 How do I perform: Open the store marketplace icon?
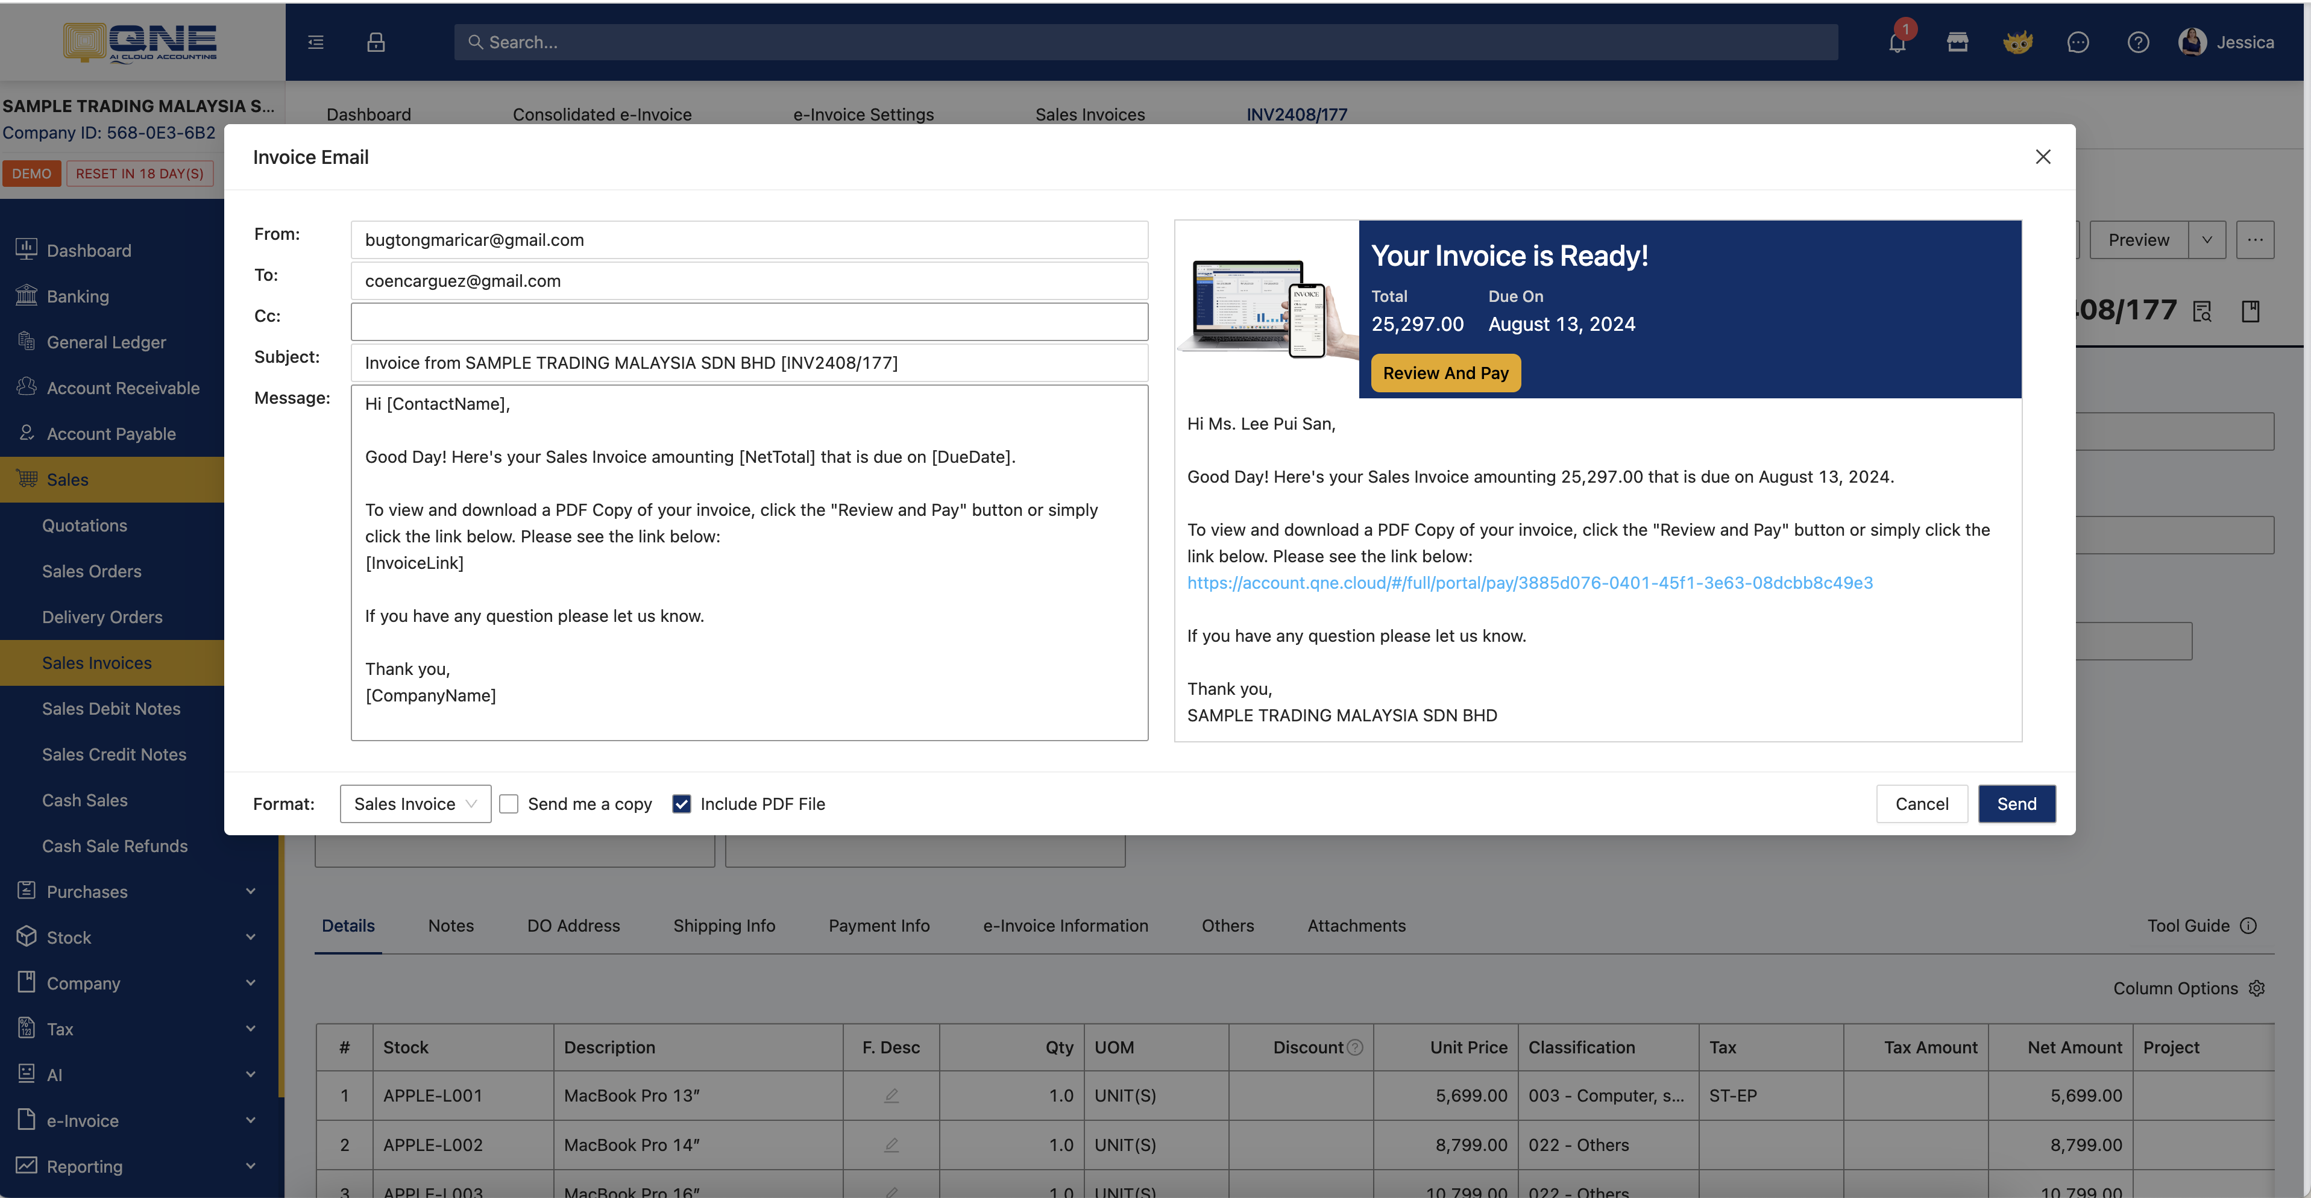click(x=1957, y=42)
